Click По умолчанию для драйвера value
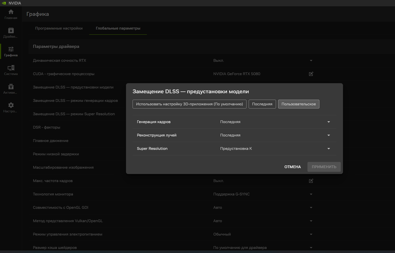The width and height of the screenshot is (395, 253). coord(240,248)
